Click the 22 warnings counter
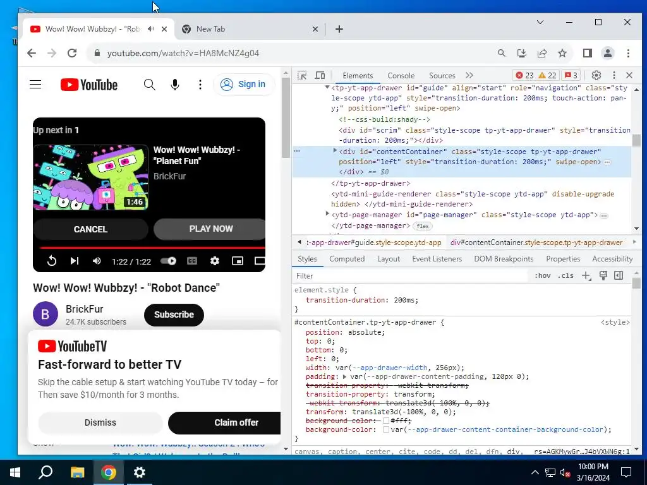 coord(548,76)
